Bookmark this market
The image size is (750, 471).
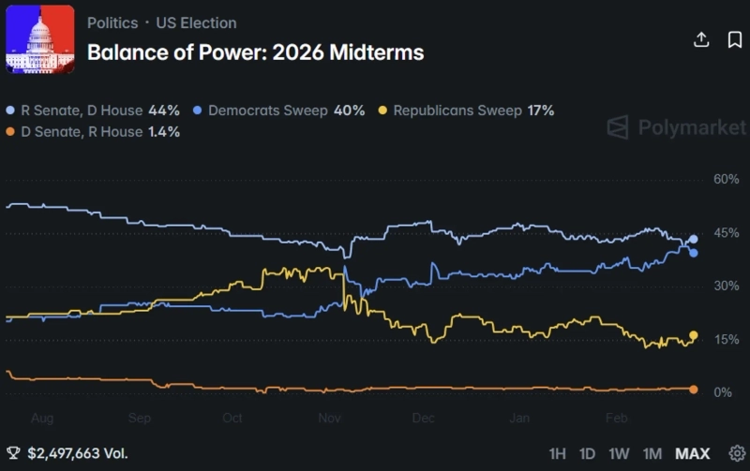click(735, 39)
